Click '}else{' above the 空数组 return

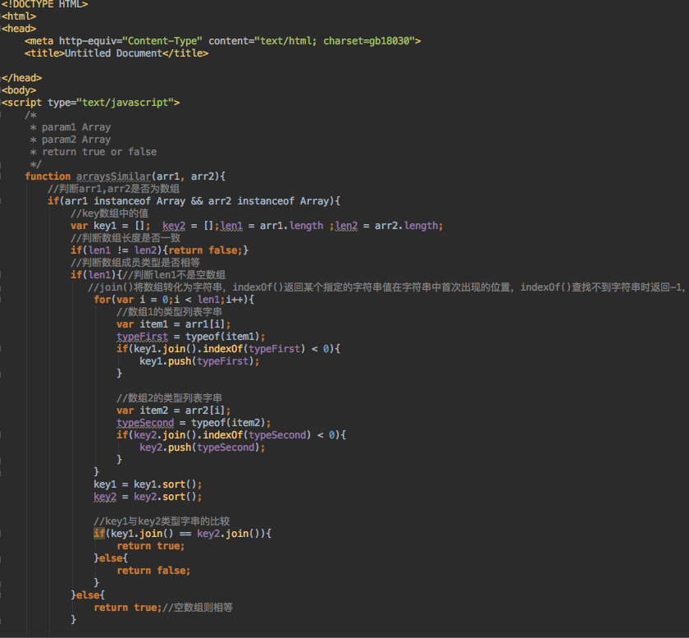pyautogui.click(x=88, y=595)
